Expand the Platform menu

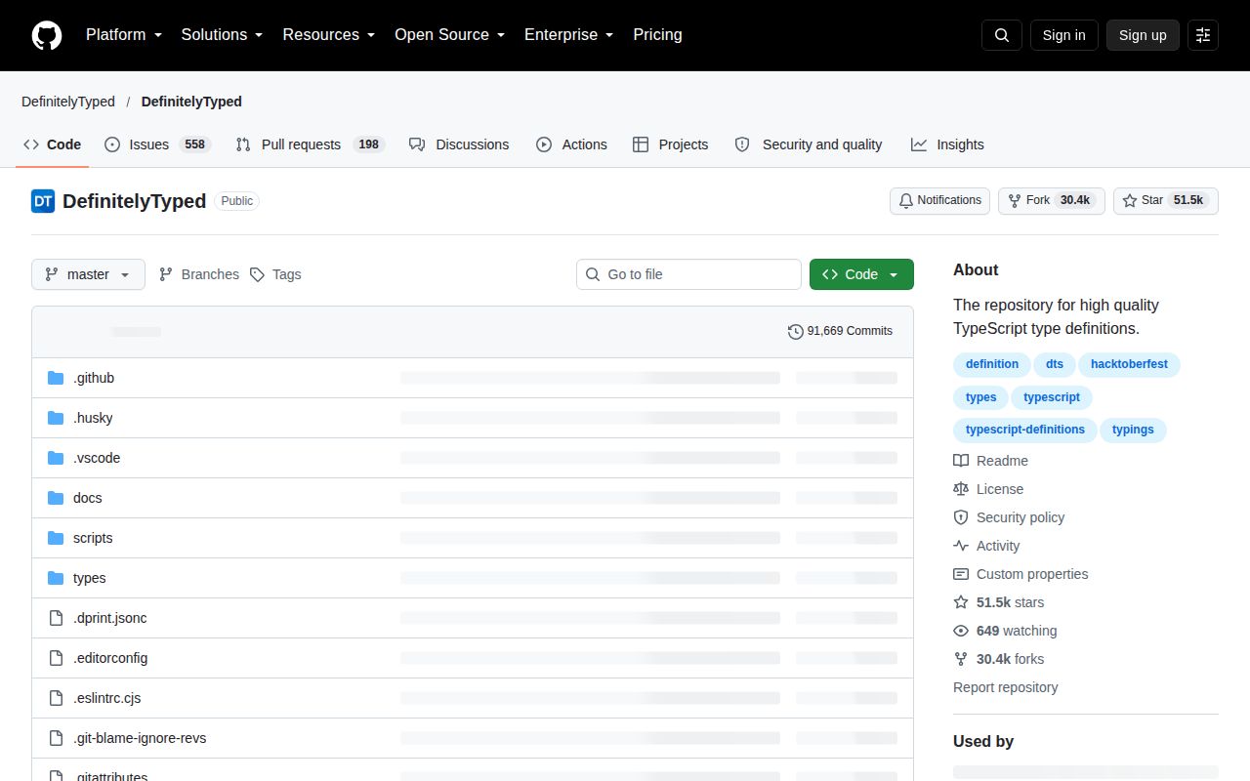tap(123, 34)
